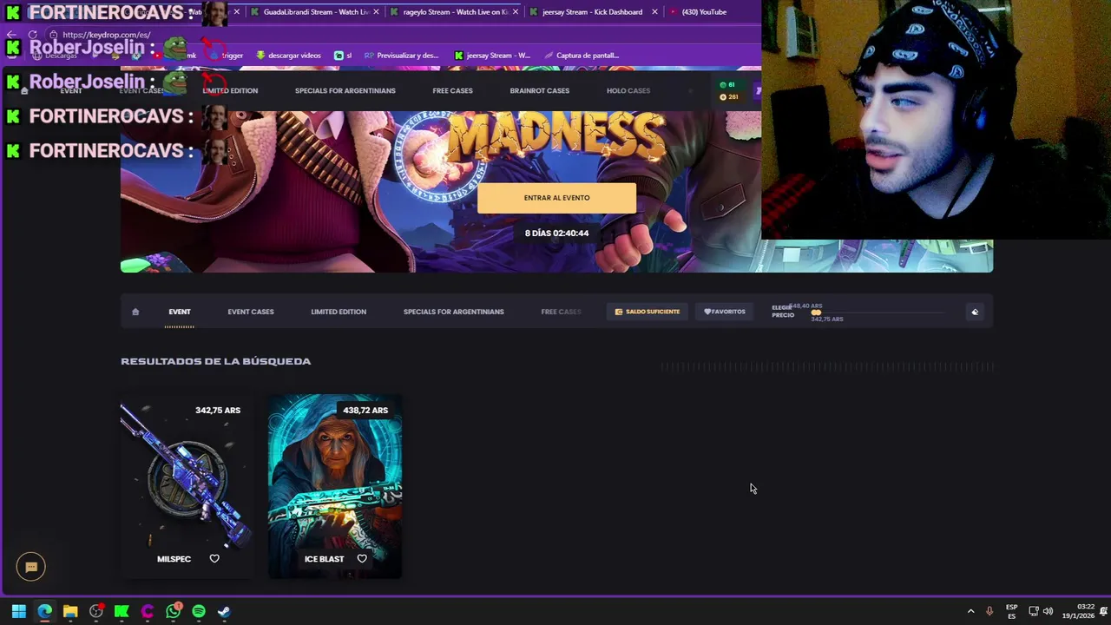Open the chat bubble widget icon
1111x625 pixels.
click(x=31, y=567)
